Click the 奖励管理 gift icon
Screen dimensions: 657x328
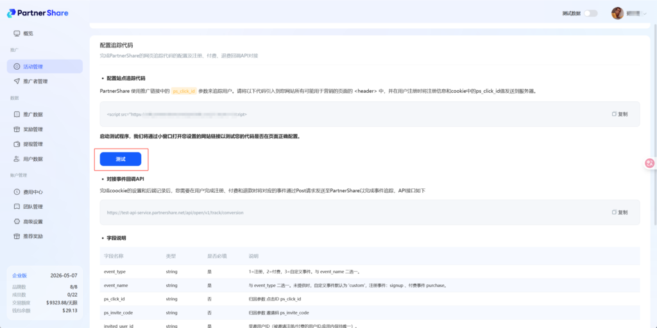tap(17, 129)
